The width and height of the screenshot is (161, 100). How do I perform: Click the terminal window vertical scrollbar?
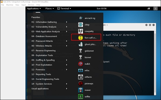coord(155,63)
